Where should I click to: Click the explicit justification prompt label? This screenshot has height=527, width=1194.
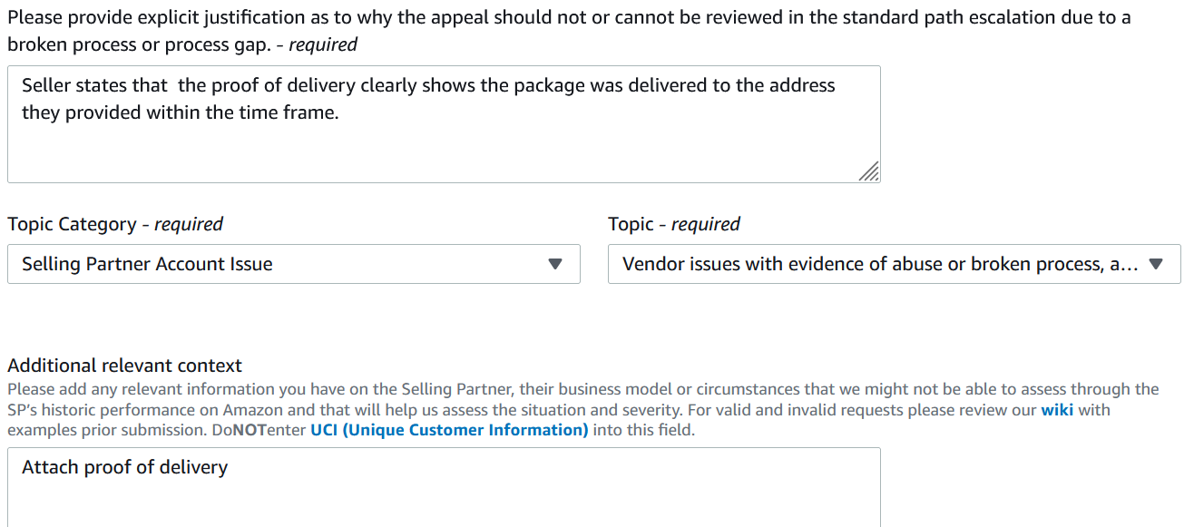point(569,30)
